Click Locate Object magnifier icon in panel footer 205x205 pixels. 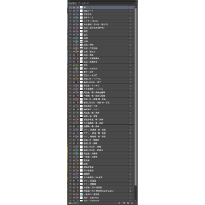115,203
